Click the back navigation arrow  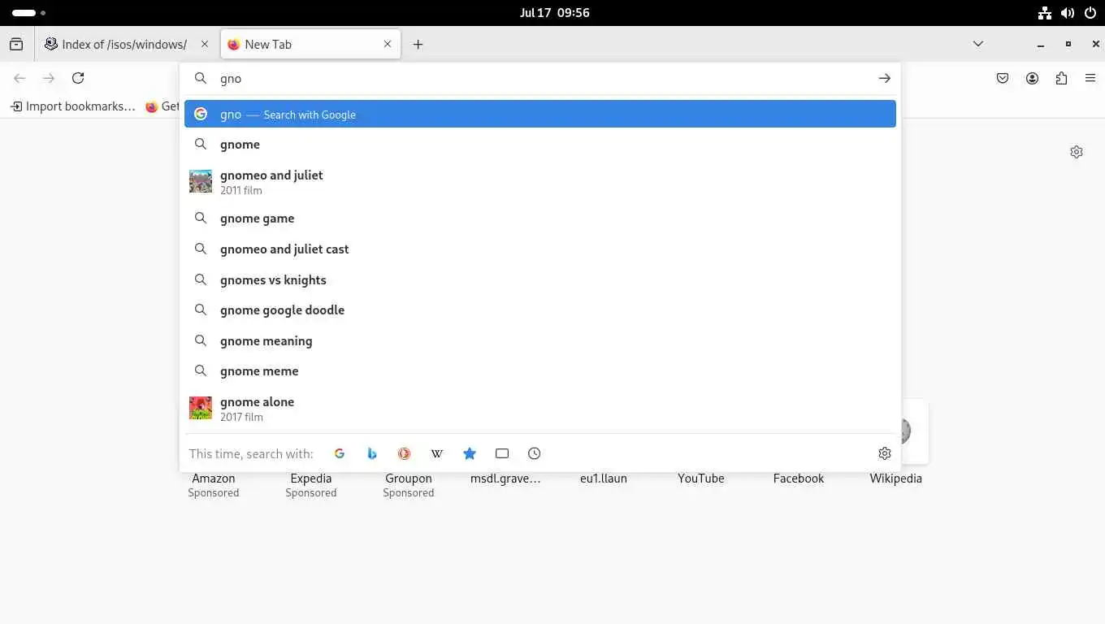tap(19, 78)
